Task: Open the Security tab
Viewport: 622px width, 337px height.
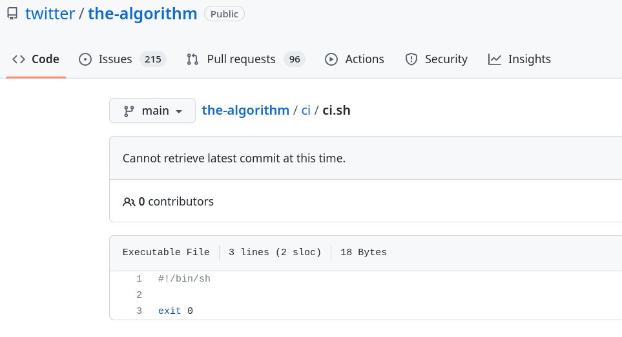Action: pos(437,59)
